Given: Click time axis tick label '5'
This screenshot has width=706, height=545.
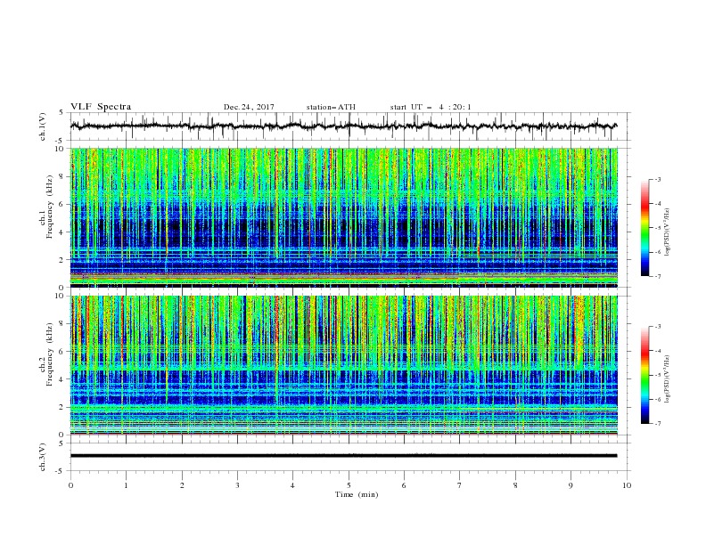Looking at the screenshot, I should click(349, 485).
